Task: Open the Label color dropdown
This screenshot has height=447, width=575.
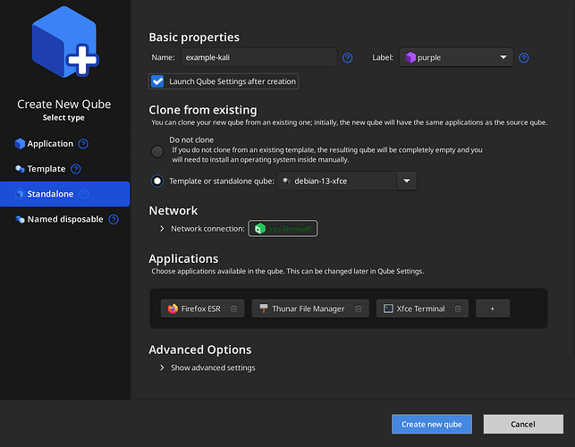Action: click(x=456, y=57)
